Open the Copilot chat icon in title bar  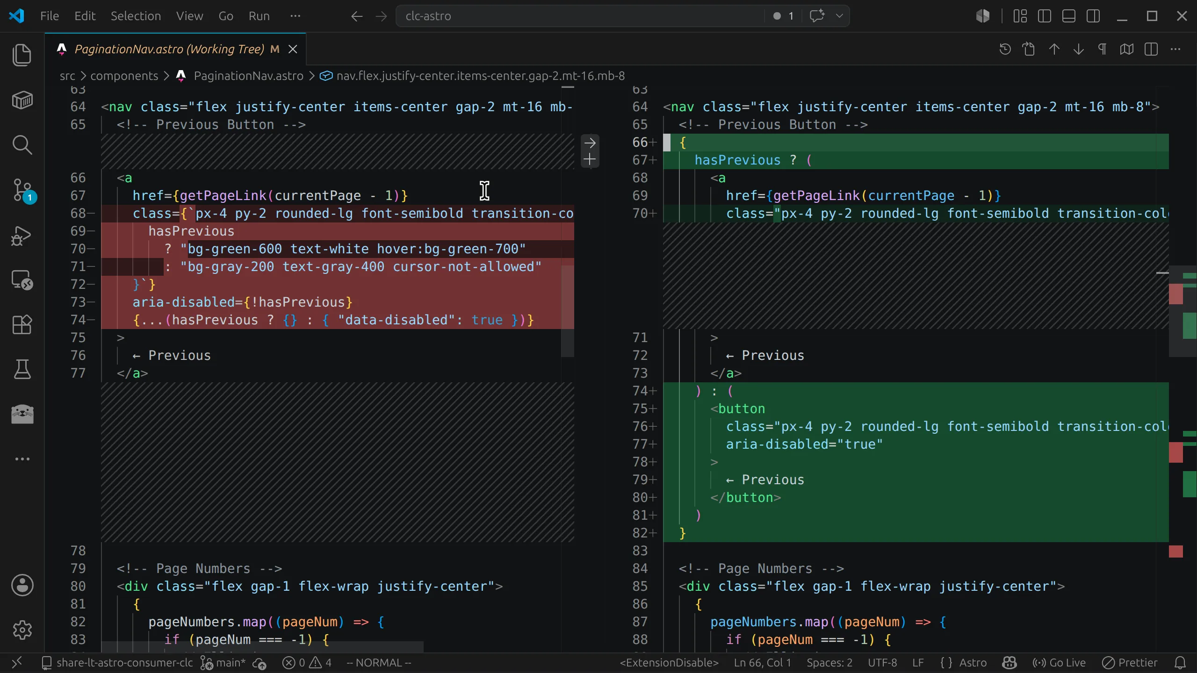pyautogui.click(x=817, y=16)
